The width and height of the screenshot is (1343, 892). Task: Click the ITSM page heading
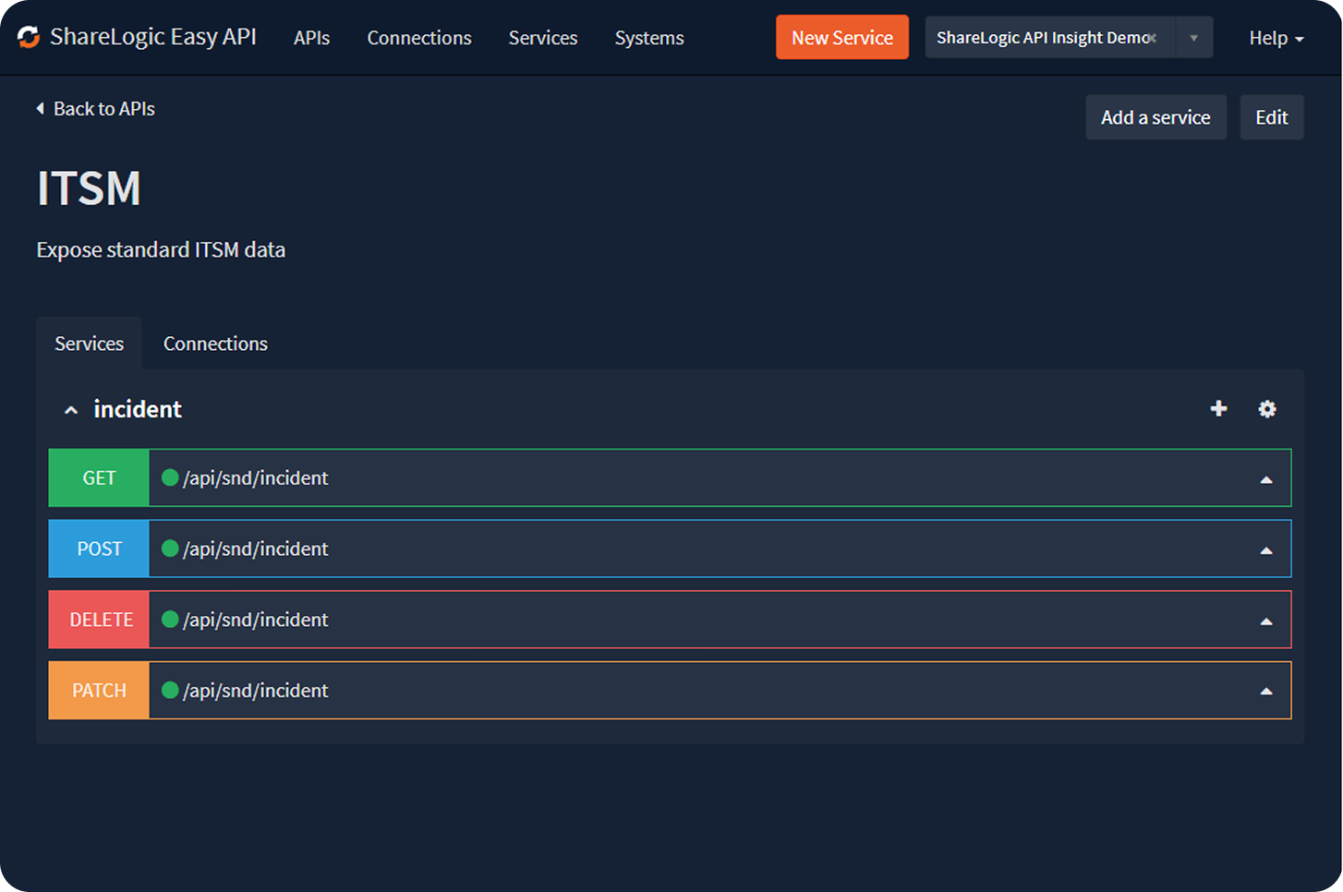pyautogui.click(x=89, y=188)
